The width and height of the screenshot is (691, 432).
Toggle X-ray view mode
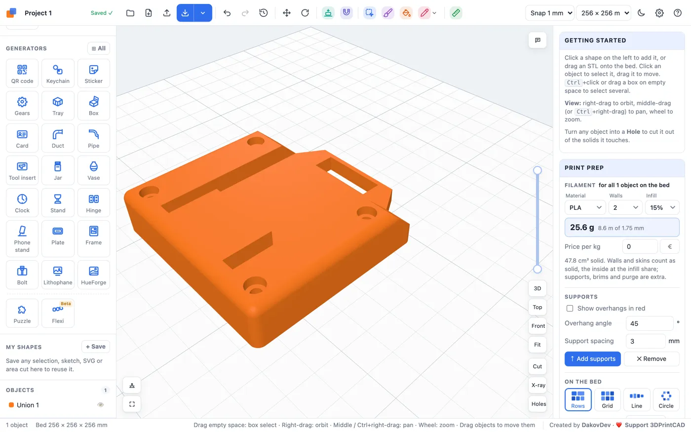tap(538, 385)
